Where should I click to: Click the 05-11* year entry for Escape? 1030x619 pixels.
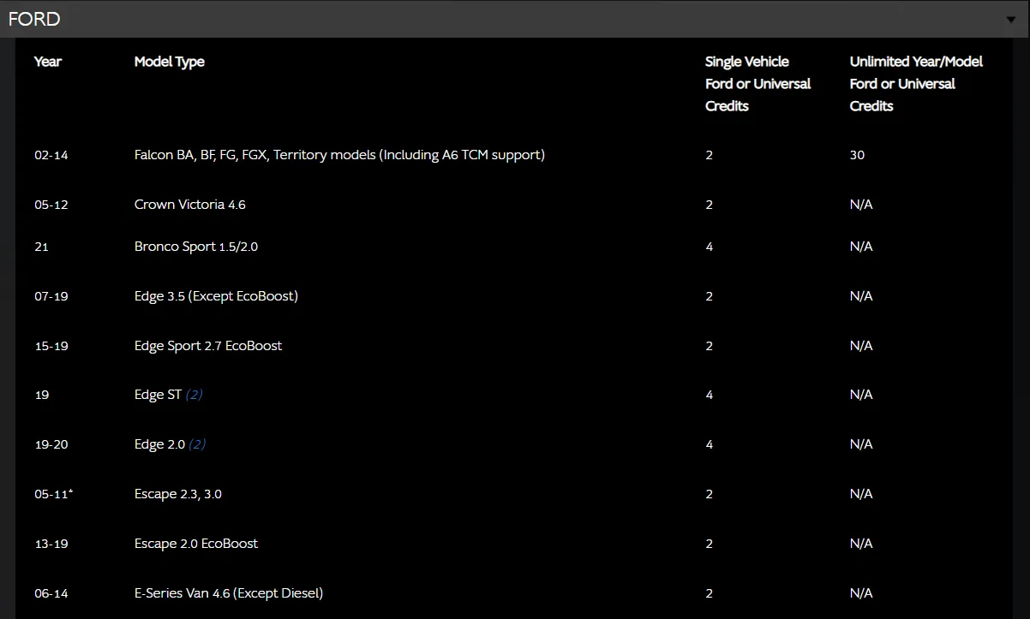(x=53, y=494)
